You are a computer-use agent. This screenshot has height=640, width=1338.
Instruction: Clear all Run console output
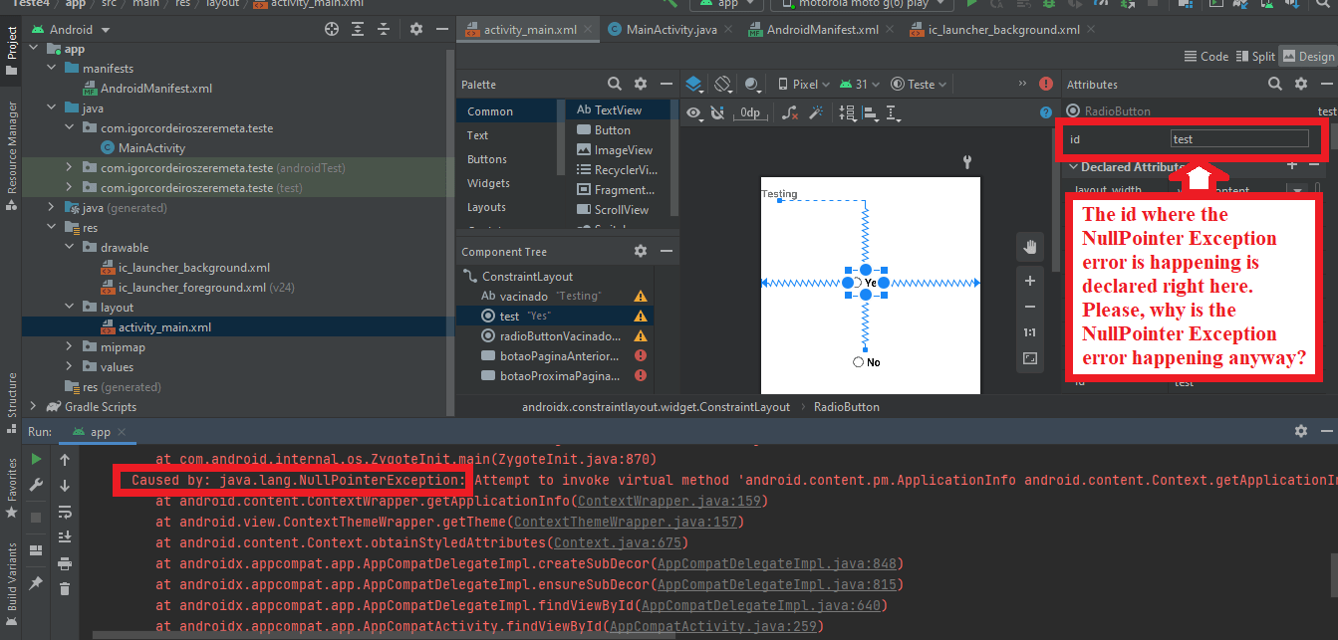(65, 589)
